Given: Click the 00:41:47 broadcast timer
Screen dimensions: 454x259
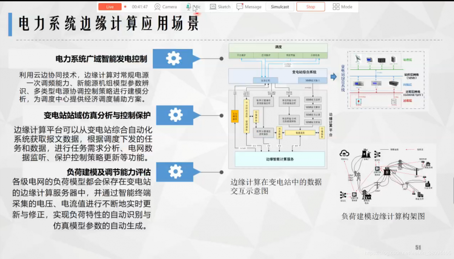Looking at the screenshot, I should coord(140,7).
